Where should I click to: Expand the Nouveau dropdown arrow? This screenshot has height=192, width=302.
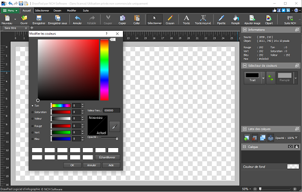(x=15, y=19)
